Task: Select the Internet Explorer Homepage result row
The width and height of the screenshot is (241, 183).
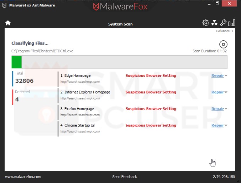Action: coord(142,95)
